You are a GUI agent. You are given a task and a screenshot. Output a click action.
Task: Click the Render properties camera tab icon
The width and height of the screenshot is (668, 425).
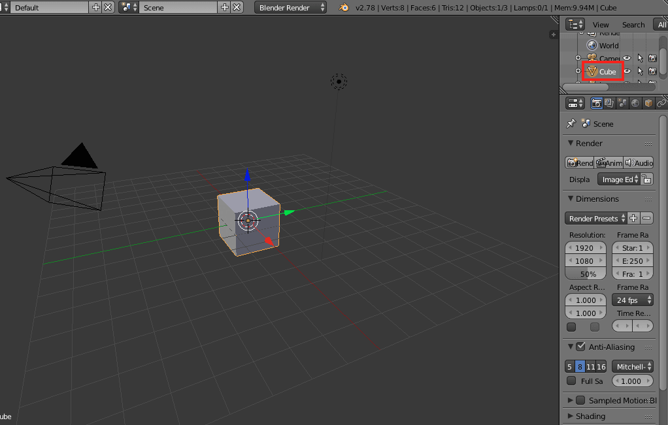tap(597, 103)
